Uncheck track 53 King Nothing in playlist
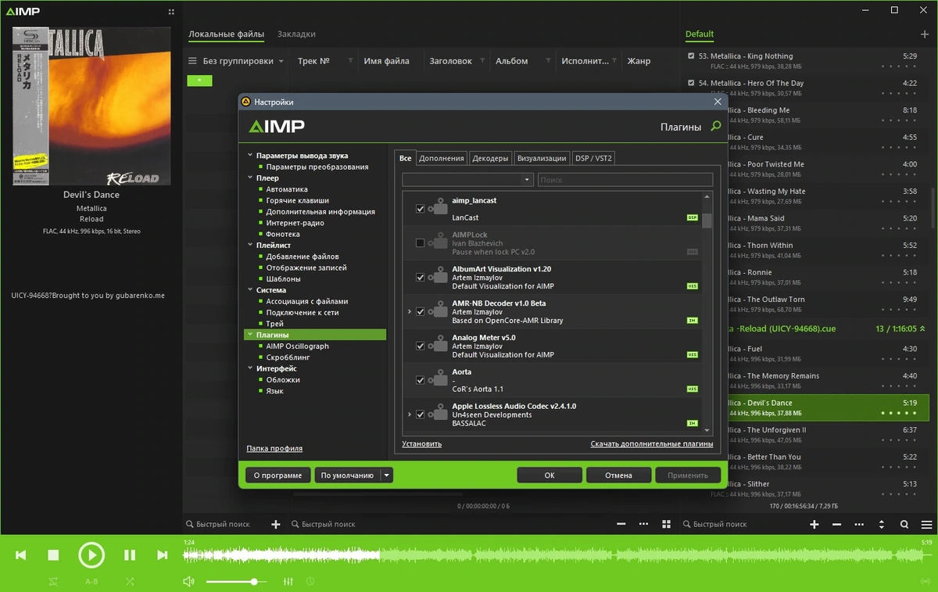Screen dimensions: 938x592 (691, 56)
